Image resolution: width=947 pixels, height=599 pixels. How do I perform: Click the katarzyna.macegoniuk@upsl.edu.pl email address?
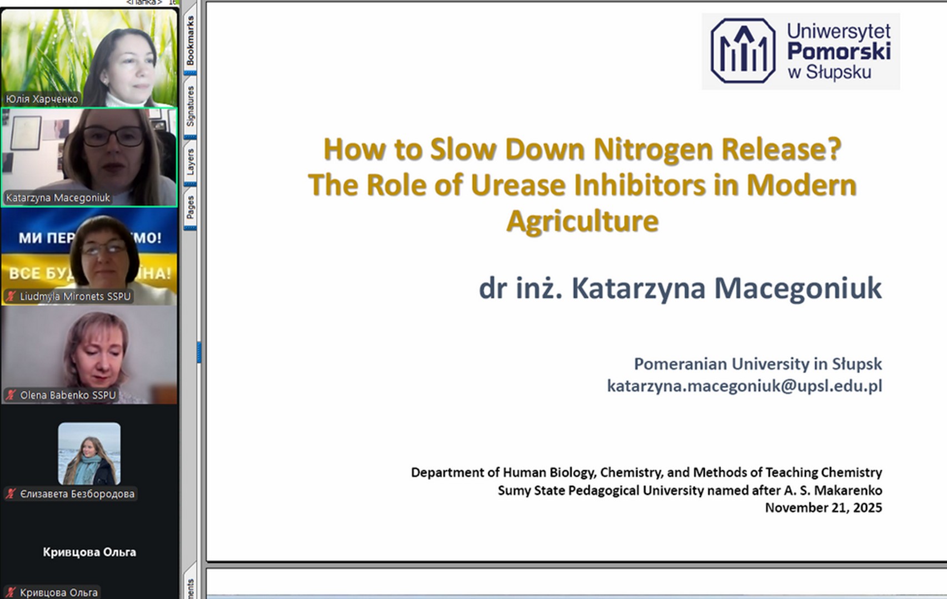pyautogui.click(x=744, y=385)
